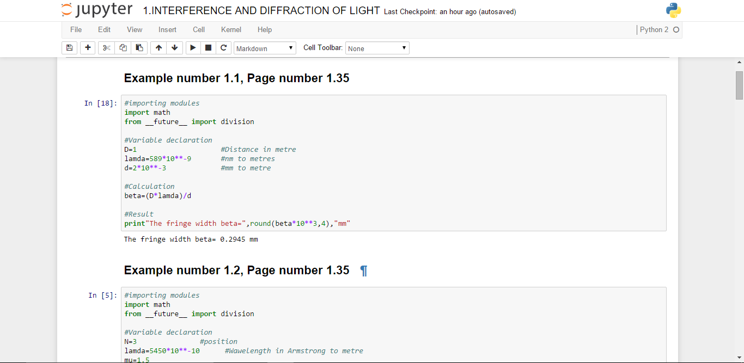
Task: Open the Insert menu
Action: pyautogui.click(x=167, y=30)
